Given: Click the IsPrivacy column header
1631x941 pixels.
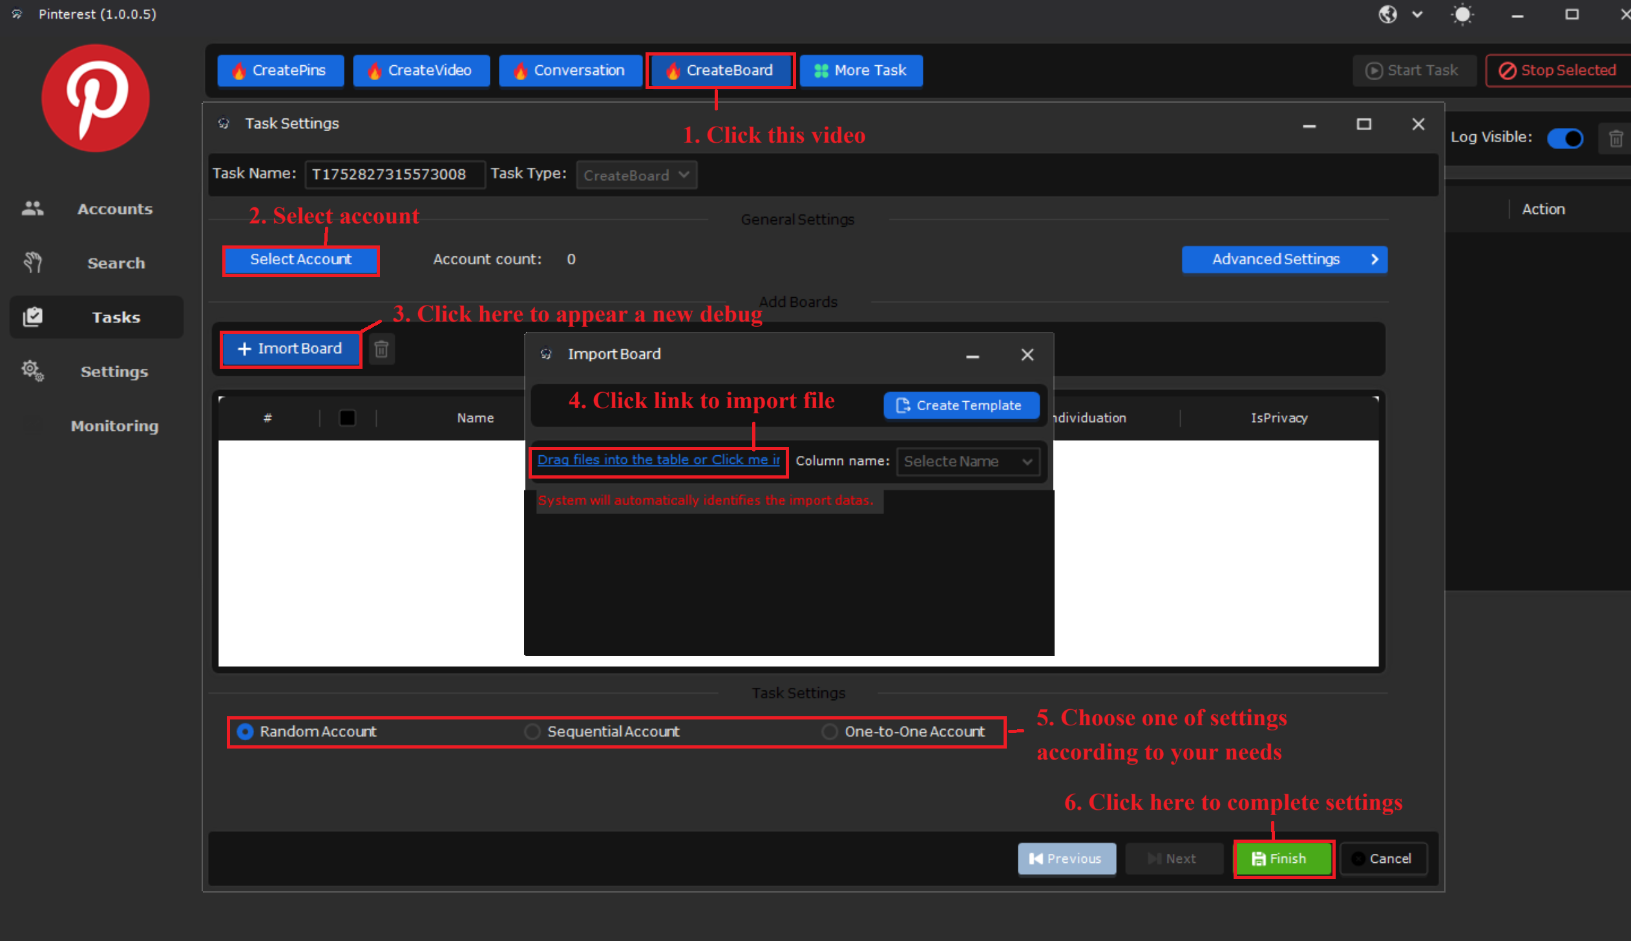Looking at the screenshot, I should tap(1279, 418).
